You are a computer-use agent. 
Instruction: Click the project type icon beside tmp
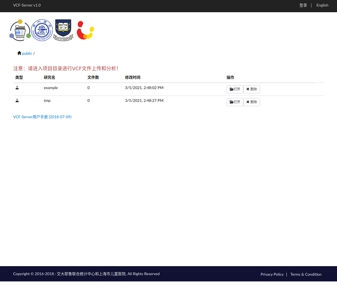[17, 100]
